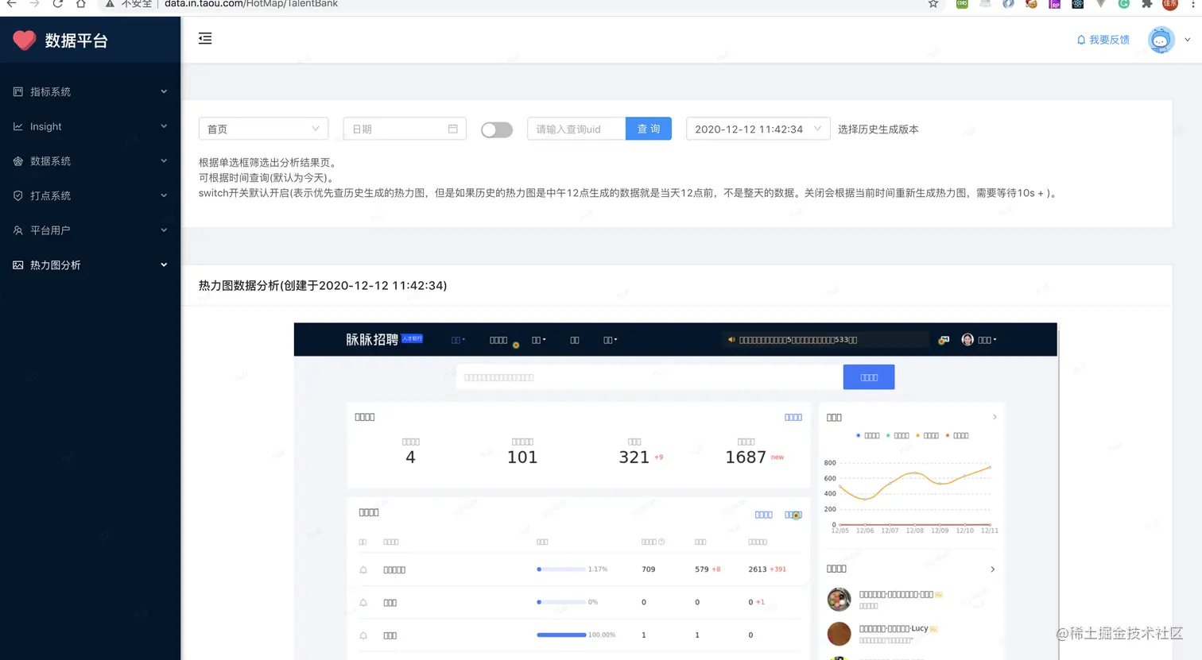
Task: Expand the Insight menu chevron
Action: click(x=164, y=126)
